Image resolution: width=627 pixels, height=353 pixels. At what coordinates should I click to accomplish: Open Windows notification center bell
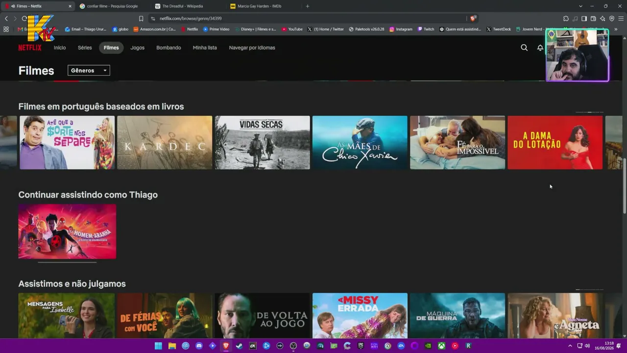pyautogui.click(x=619, y=346)
